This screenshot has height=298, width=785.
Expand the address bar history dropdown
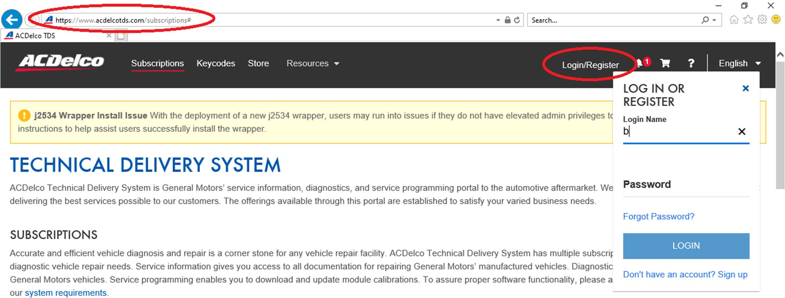tap(498, 20)
